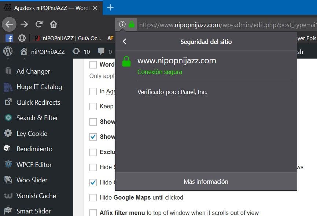This screenshot has width=317, height=216.
Task: Open the Woo Slider menu
Action: [32, 180]
